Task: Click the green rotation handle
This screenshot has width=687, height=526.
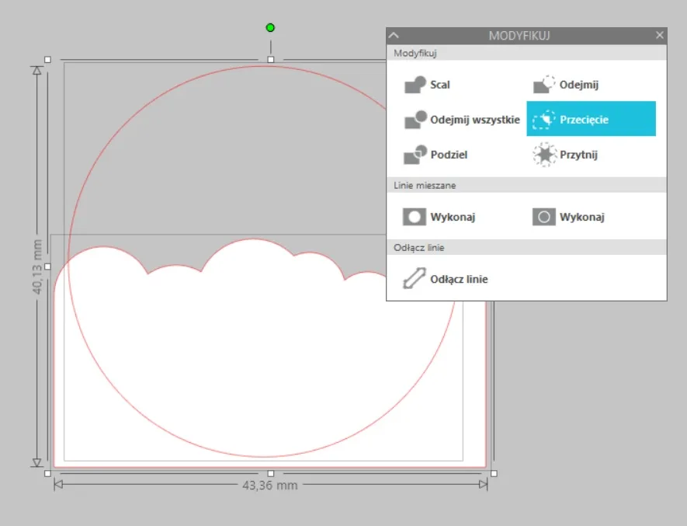Action: point(270,28)
